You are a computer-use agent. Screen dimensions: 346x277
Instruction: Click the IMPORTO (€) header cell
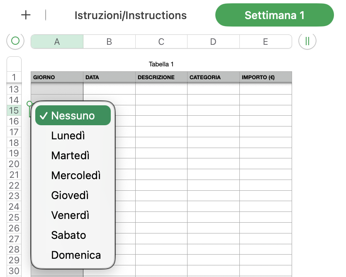(x=266, y=77)
